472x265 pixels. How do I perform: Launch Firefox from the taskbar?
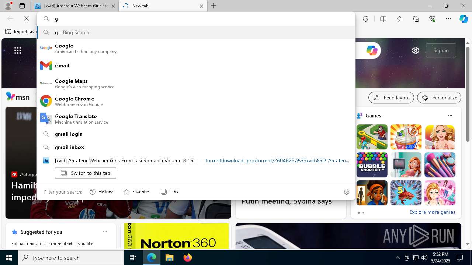pos(187,258)
